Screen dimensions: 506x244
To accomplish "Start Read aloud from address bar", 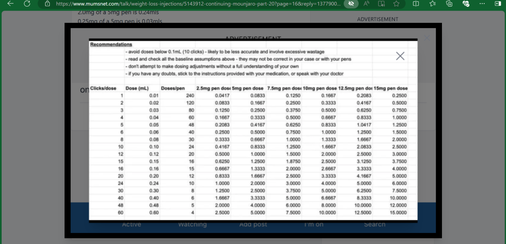I will (x=366, y=4).
